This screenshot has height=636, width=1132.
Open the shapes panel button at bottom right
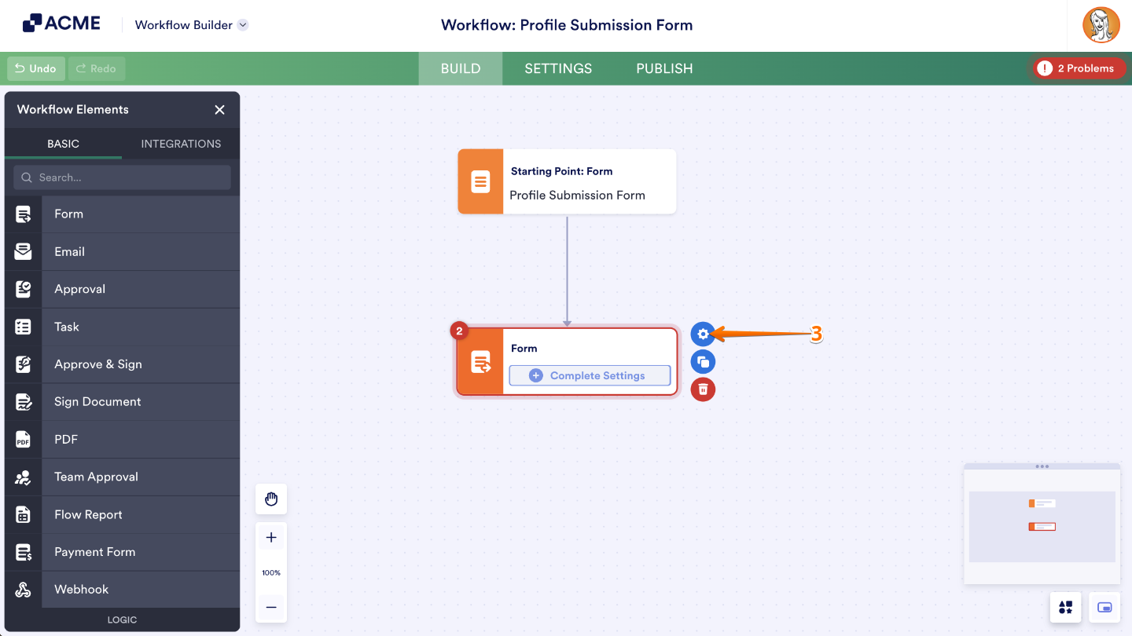(1066, 608)
